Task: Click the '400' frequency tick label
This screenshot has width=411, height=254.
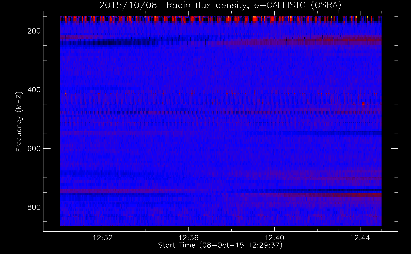Action: tap(34, 90)
